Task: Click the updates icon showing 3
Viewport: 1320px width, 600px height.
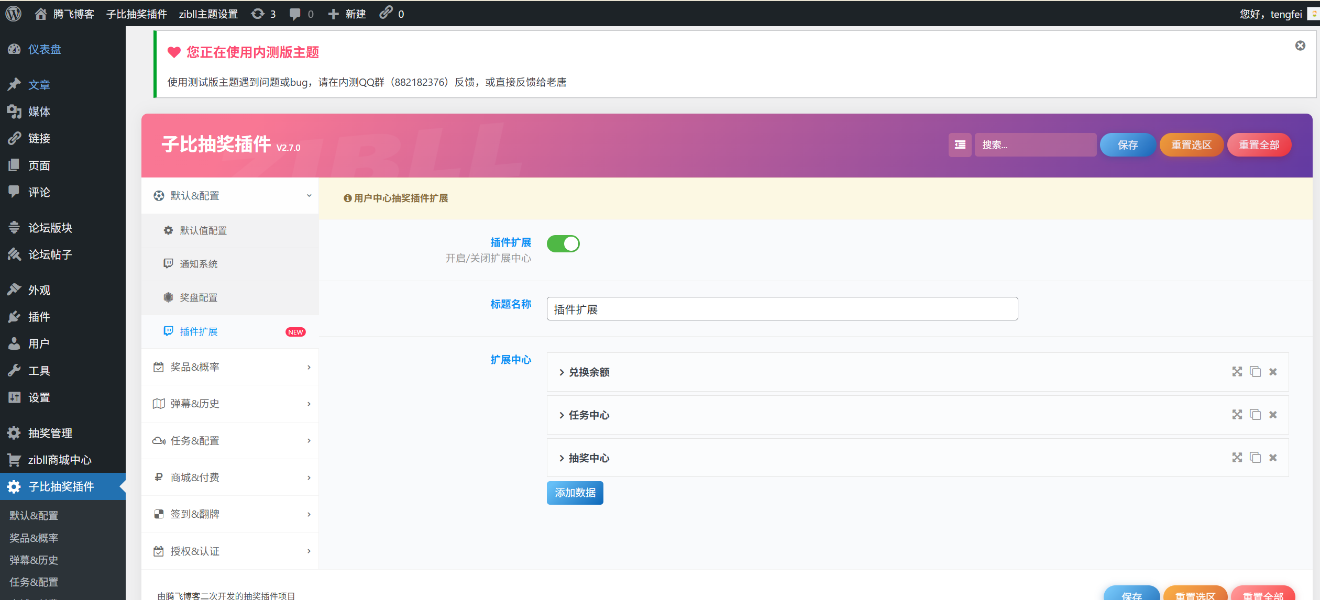Action: [263, 14]
